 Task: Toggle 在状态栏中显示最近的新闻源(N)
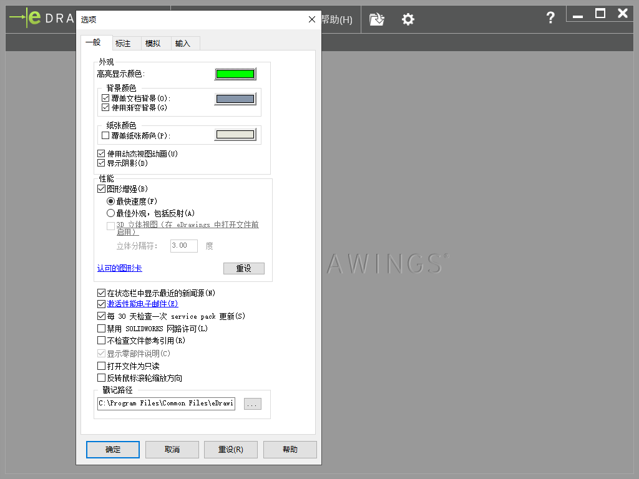tap(102, 293)
